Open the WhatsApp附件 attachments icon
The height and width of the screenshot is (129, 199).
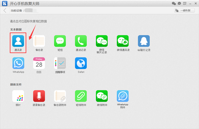pyautogui.click(x=123, y=96)
